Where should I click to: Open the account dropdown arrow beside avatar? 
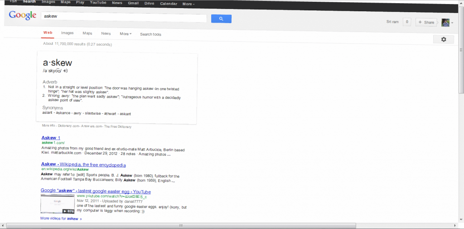click(x=452, y=23)
